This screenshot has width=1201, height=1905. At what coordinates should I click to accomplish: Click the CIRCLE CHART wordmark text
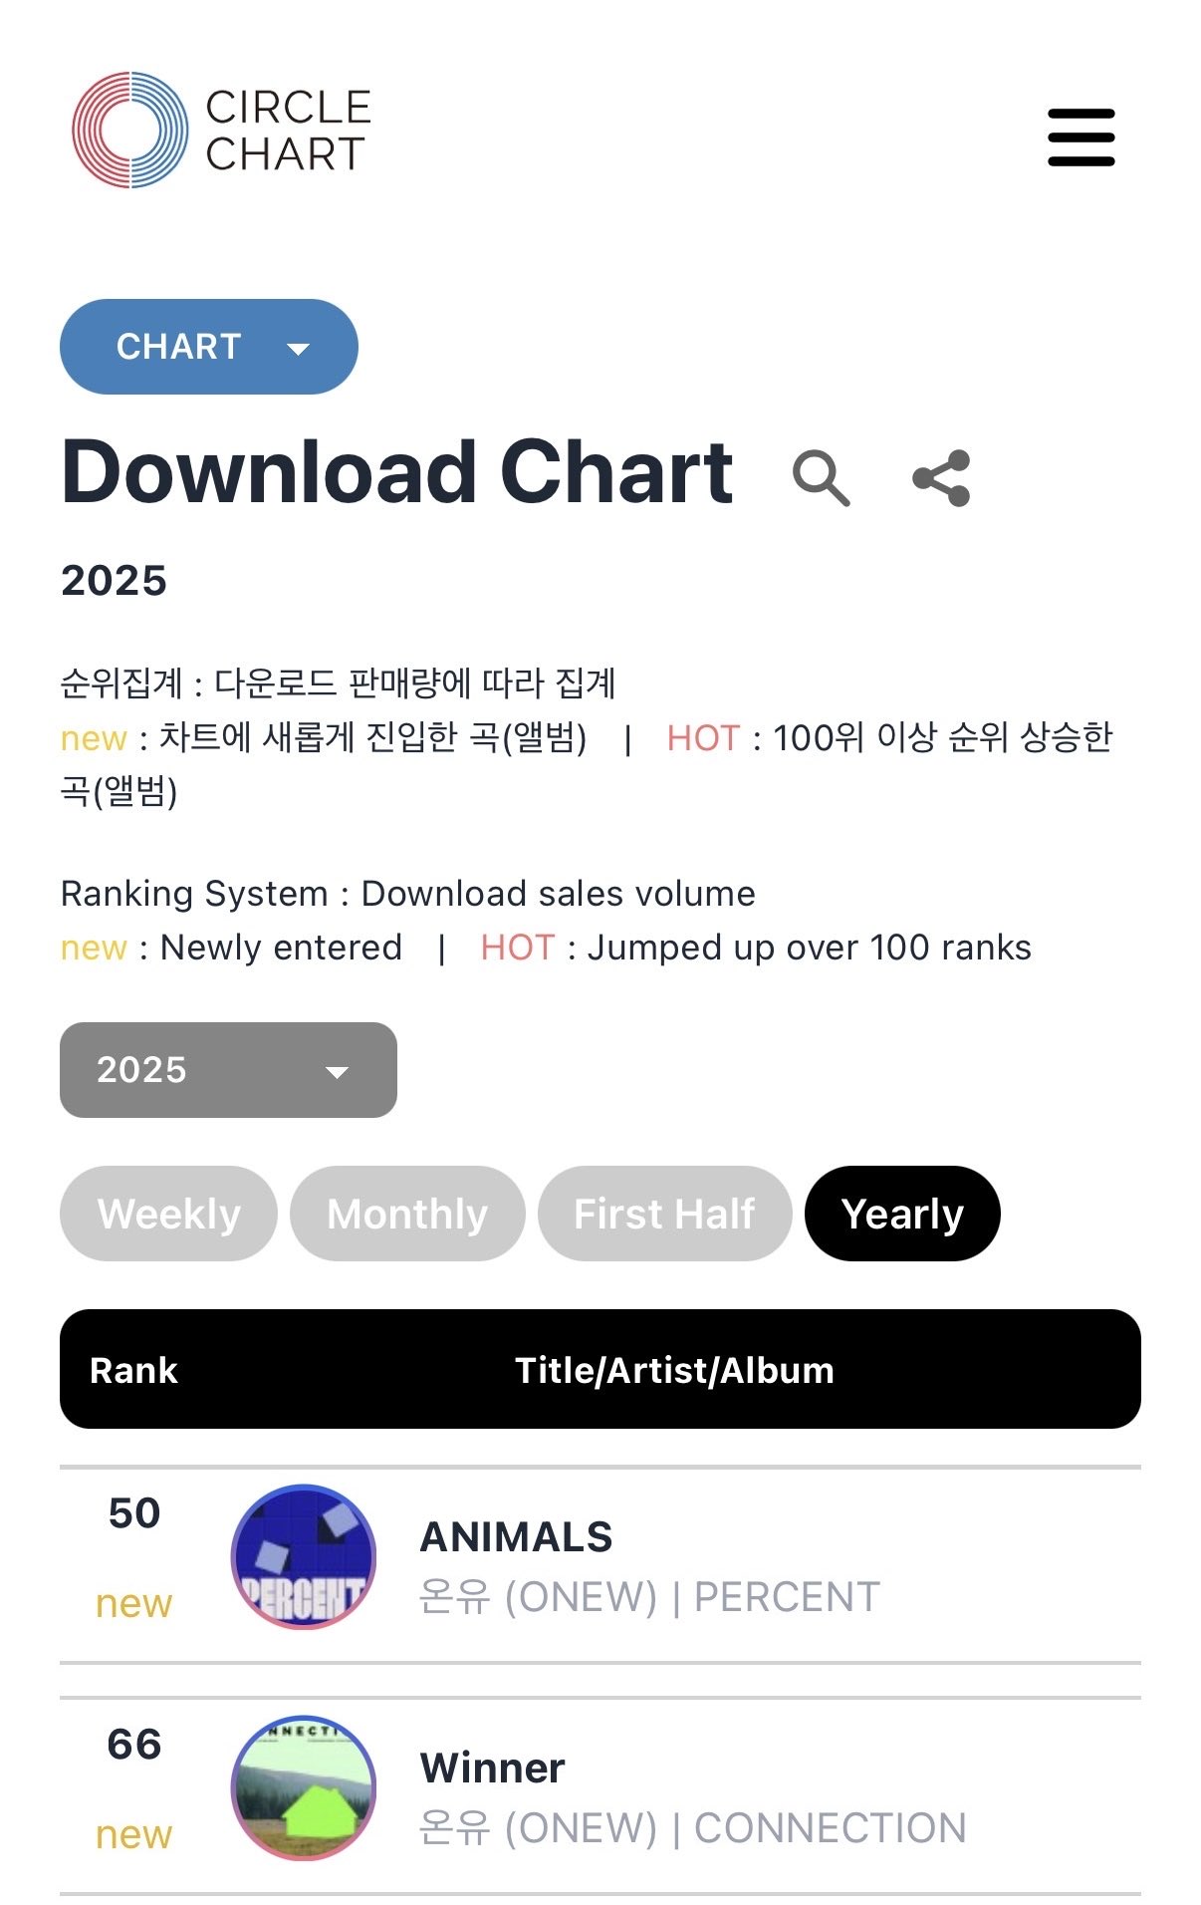[x=288, y=131]
